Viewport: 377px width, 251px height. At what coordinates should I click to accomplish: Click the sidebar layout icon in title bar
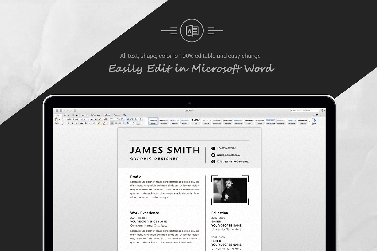(x=57, y=110)
